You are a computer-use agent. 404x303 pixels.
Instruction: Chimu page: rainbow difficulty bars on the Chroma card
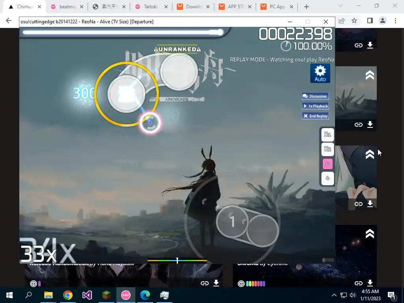[256, 284]
